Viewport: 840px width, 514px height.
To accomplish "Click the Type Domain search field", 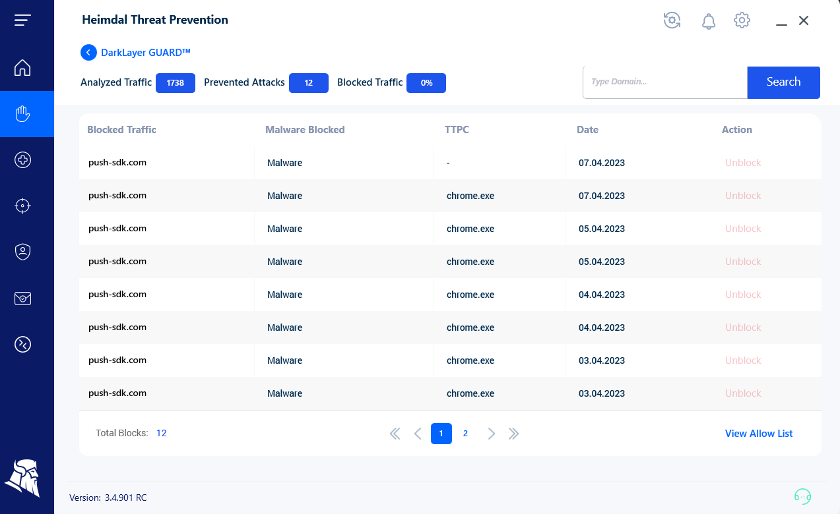I will tap(663, 82).
